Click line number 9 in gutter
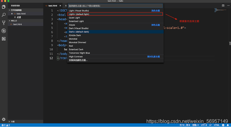Screen dimensions: 231x127 click(x=52, y=45)
